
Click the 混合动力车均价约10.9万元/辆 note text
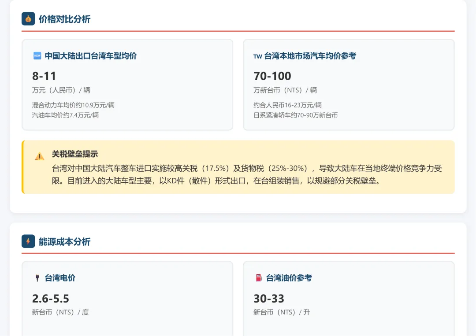click(x=74, y=106)
